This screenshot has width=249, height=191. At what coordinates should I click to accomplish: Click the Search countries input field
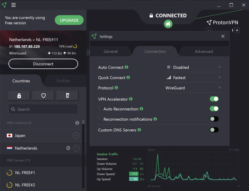(43, 109)
